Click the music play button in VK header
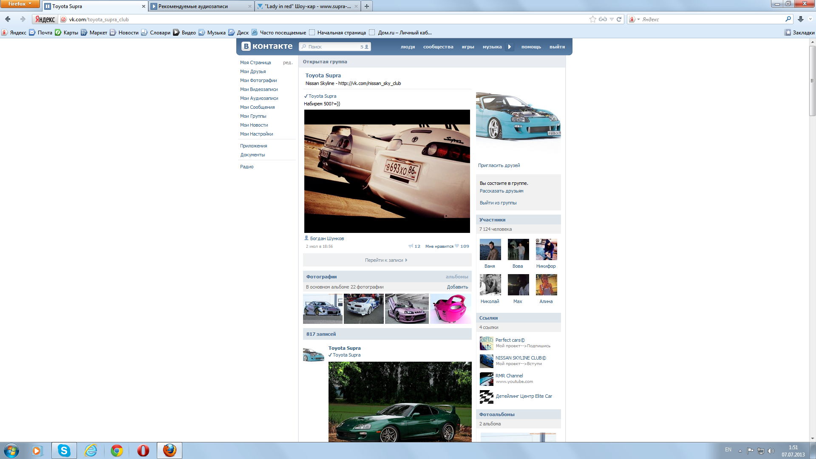The width and height of the screenshot is (816, 459). click(x=509, y=47)
